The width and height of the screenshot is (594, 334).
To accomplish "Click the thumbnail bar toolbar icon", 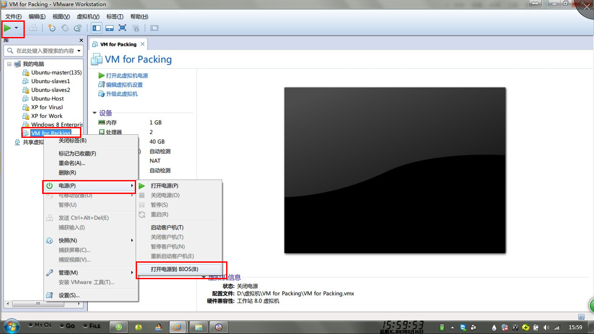I will point(110,28).
